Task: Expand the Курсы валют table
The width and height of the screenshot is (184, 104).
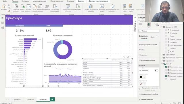Action: click(x=162, y=55)
